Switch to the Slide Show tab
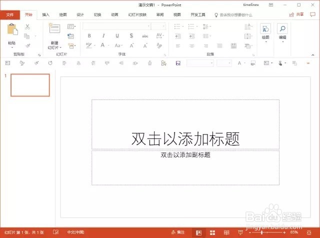This screenshot has width=320, height=238. (137, 14)
